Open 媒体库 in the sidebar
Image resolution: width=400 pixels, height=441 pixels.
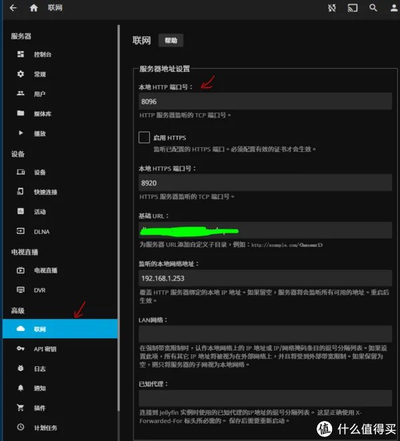[60, 113]
